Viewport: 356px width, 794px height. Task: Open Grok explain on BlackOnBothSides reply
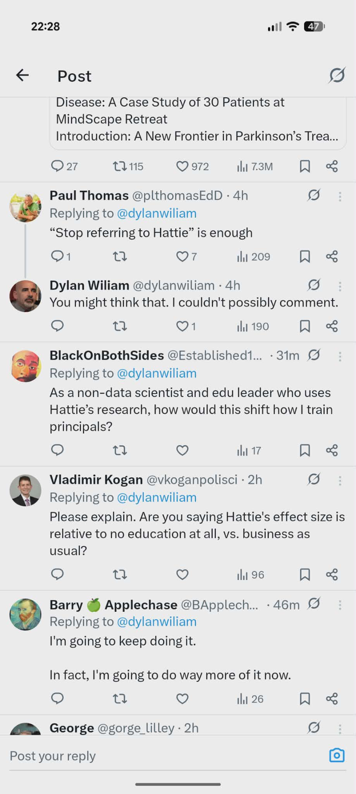tap(314, 355)
